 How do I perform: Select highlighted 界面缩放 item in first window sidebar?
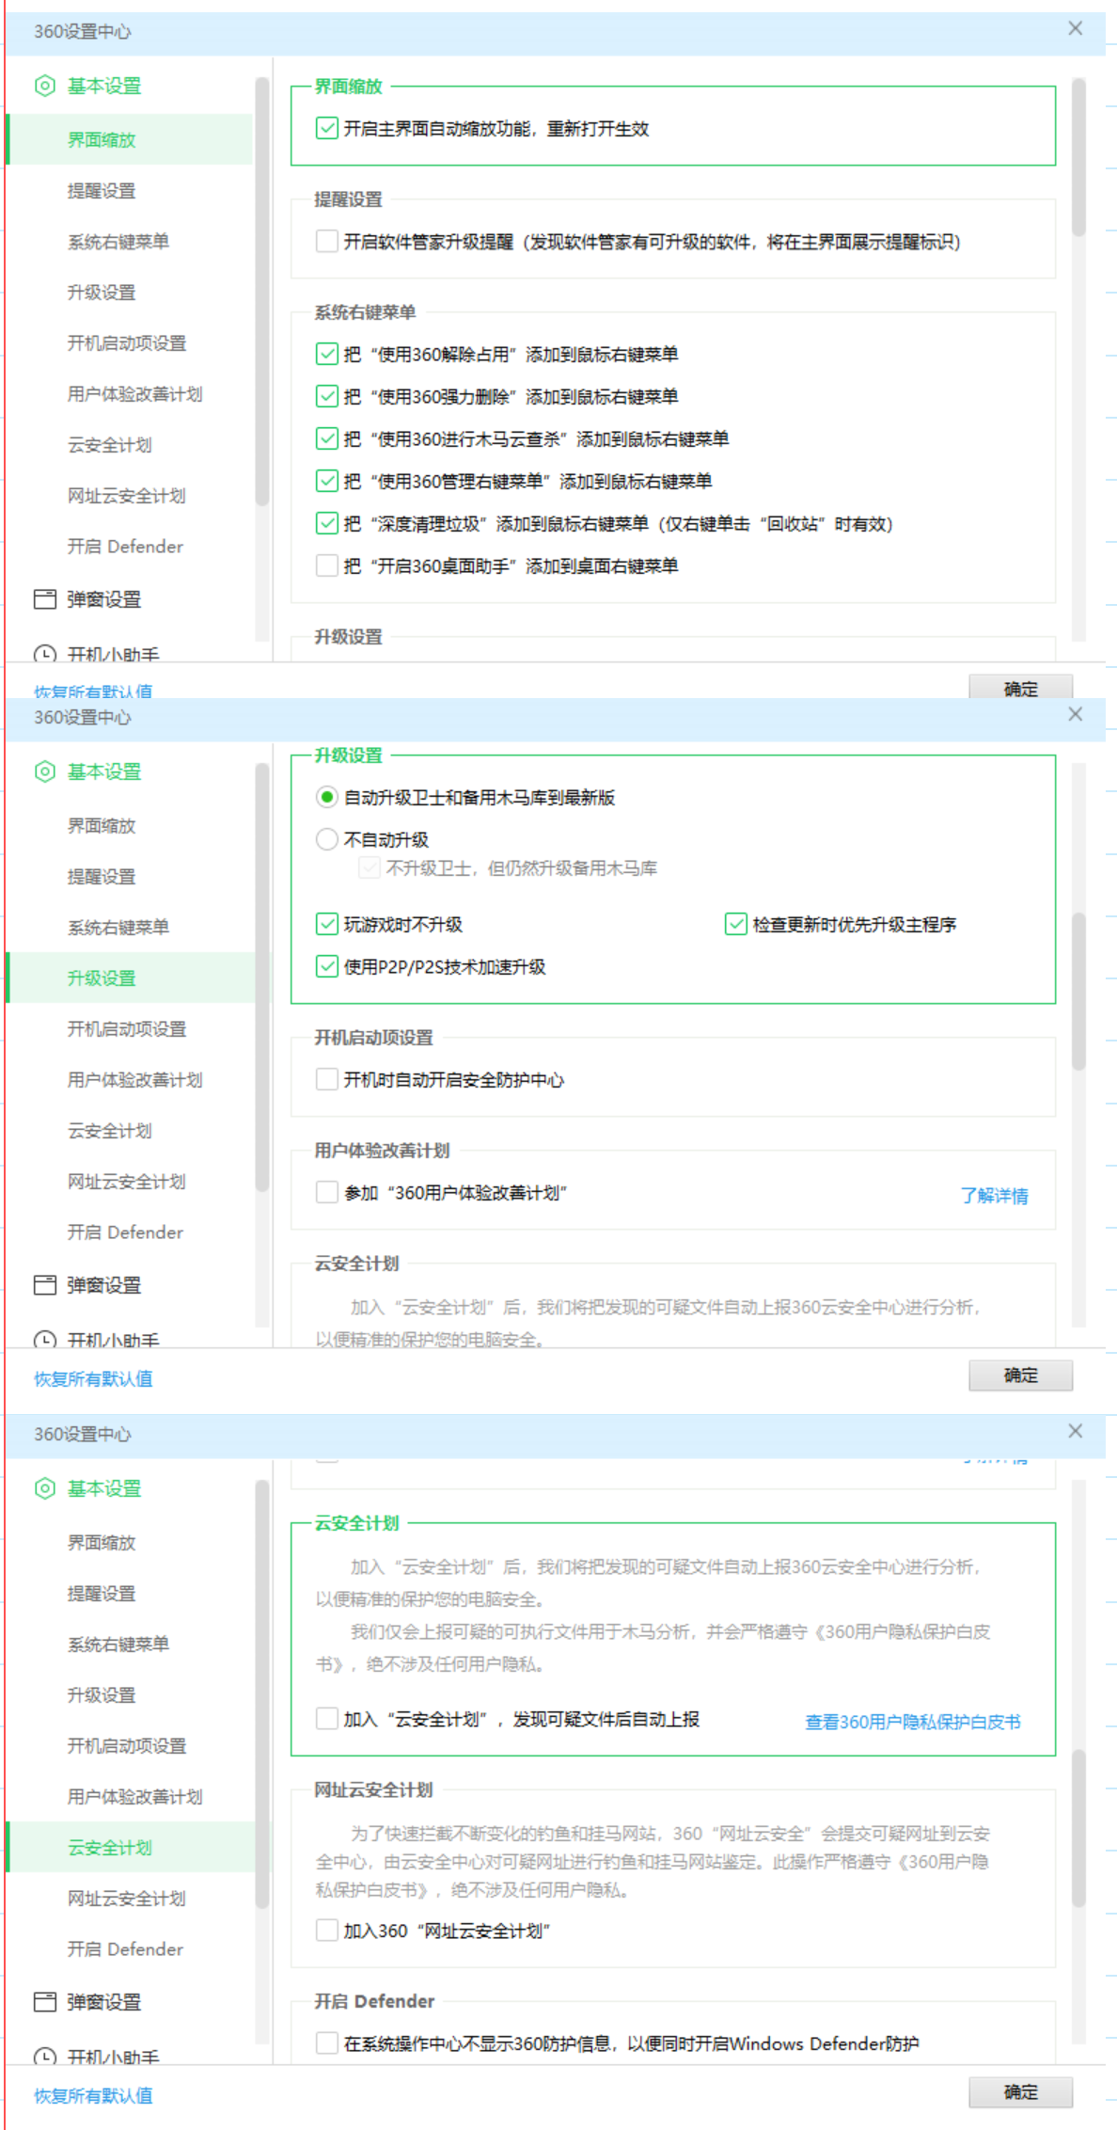pyautogui.click(x=130, y=139)
